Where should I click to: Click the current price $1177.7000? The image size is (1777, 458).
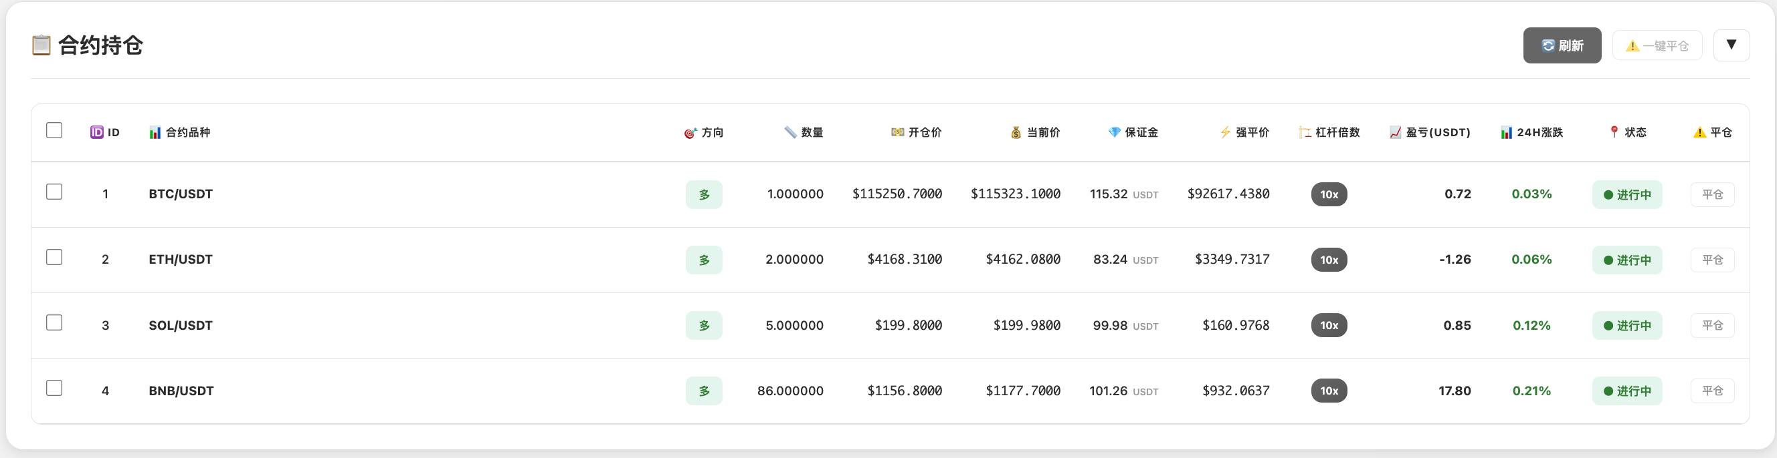(1024, 391)
